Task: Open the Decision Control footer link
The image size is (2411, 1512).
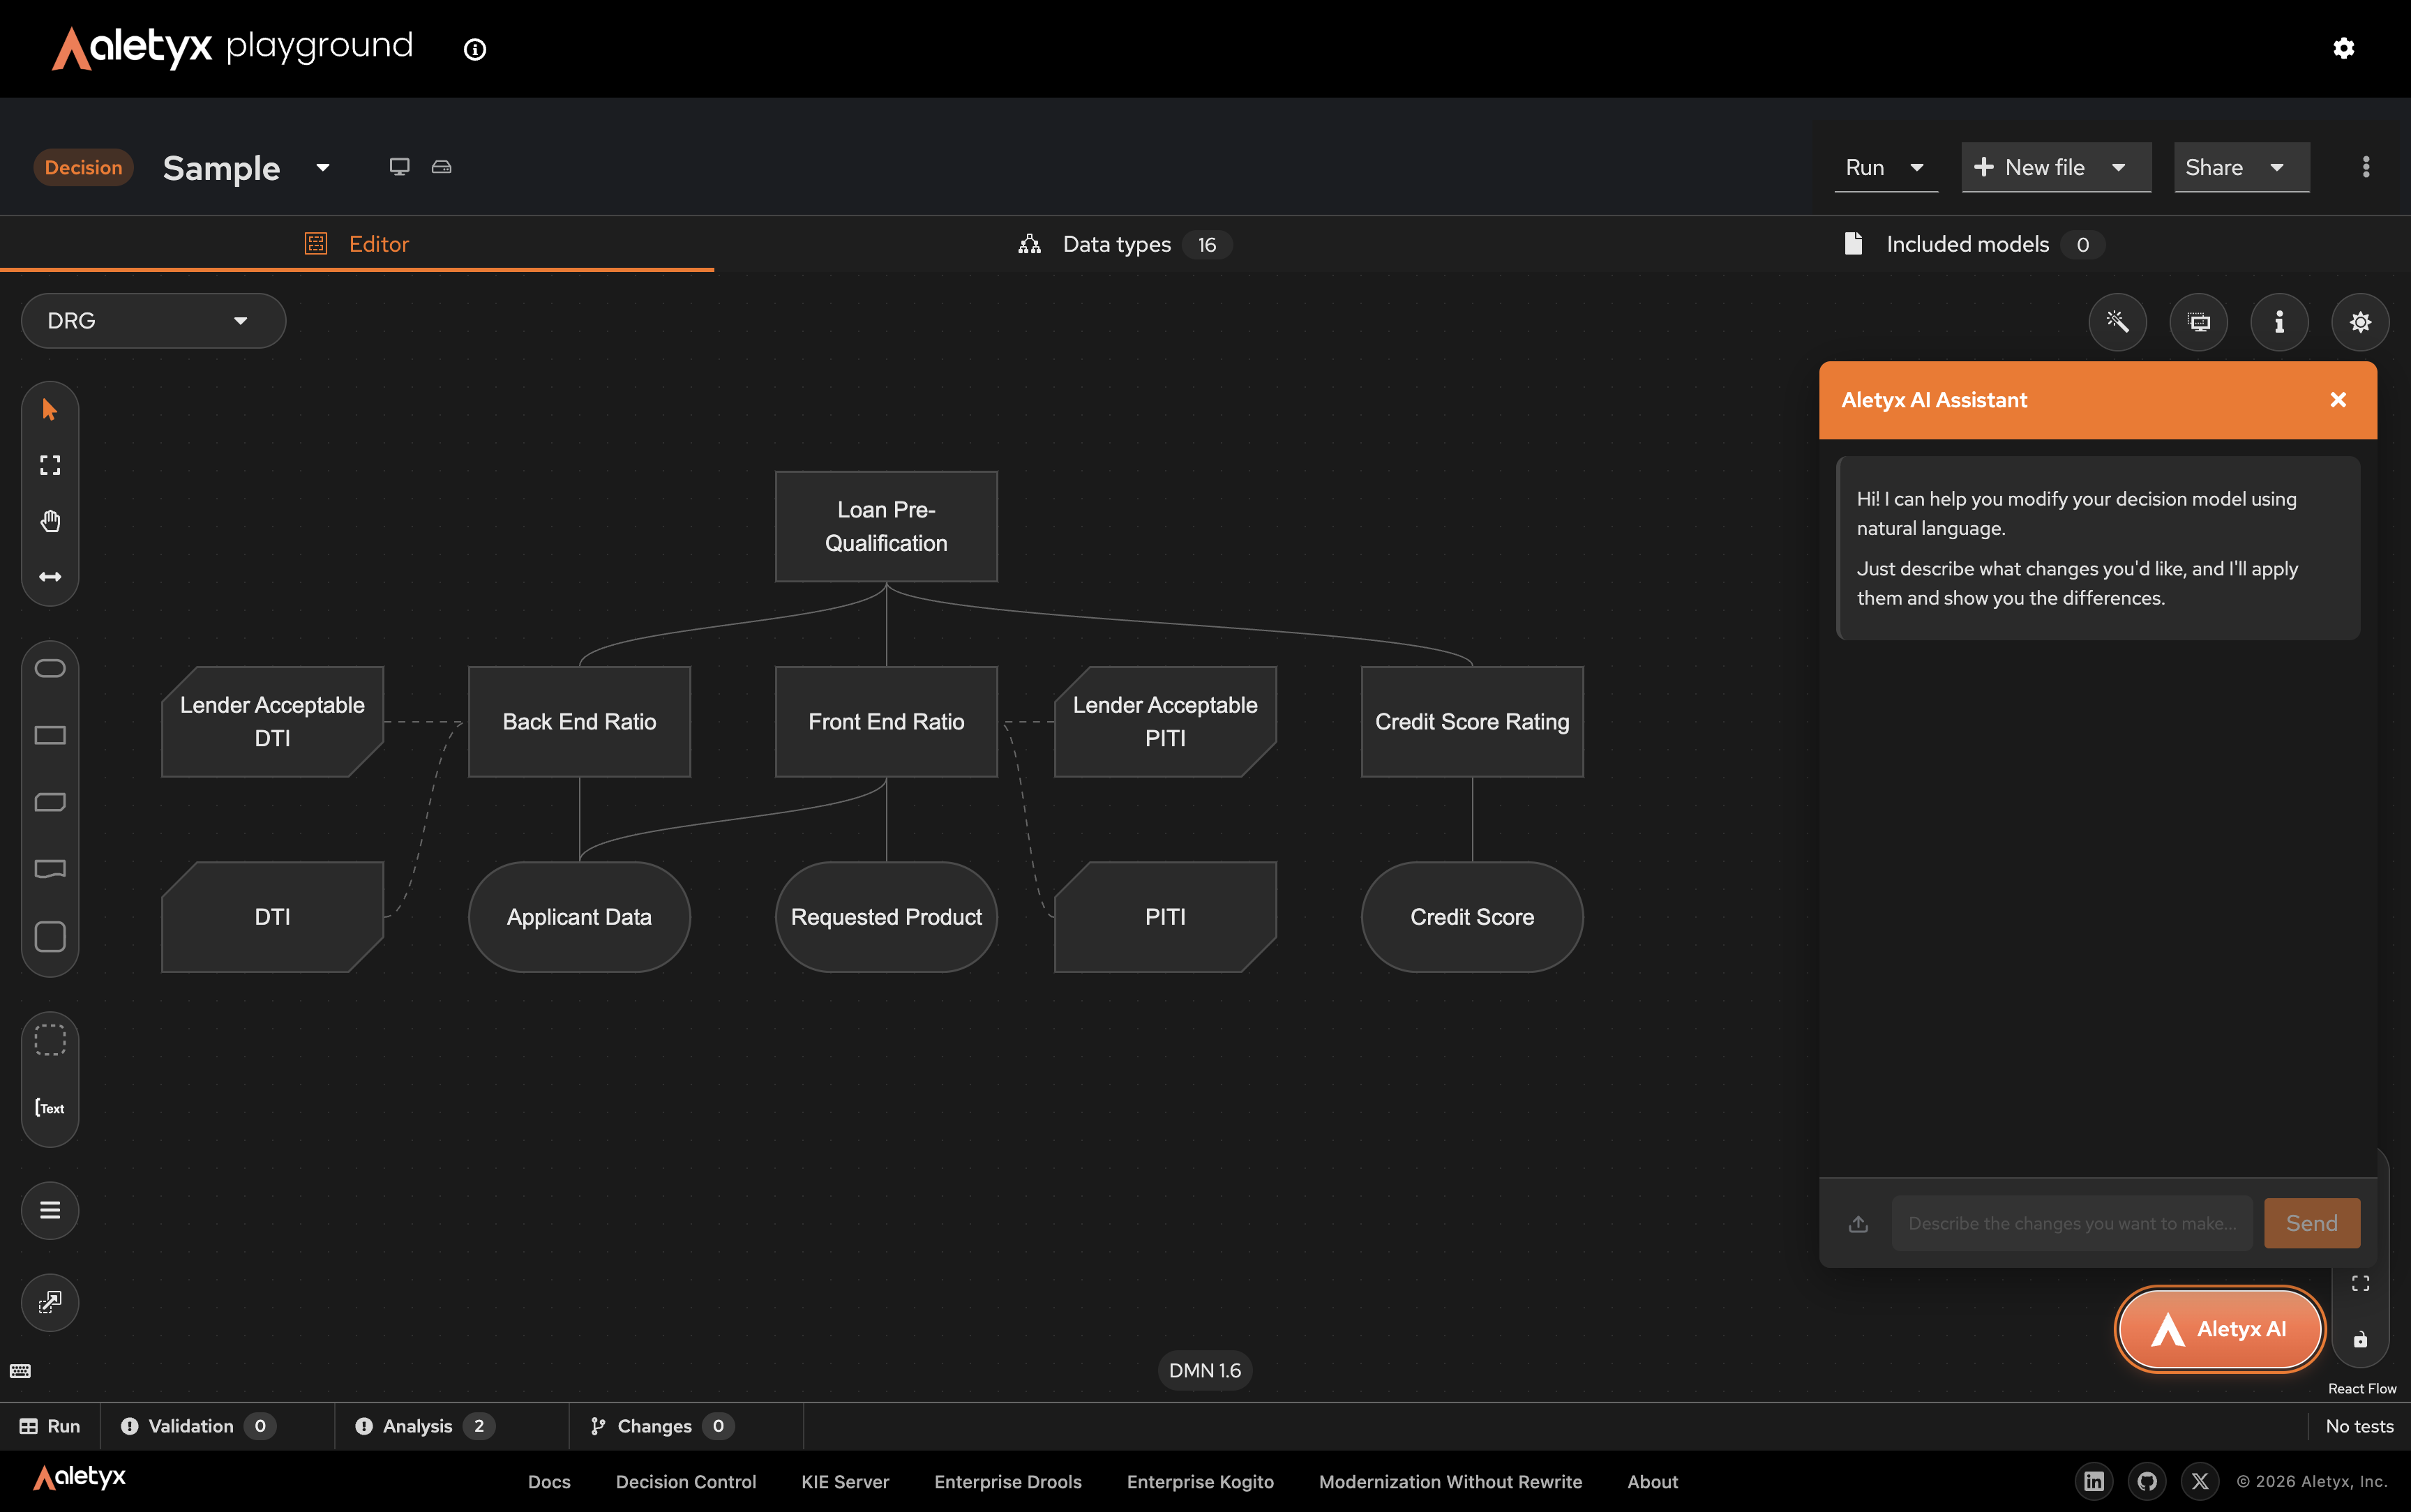Action: coord(686,1482)
